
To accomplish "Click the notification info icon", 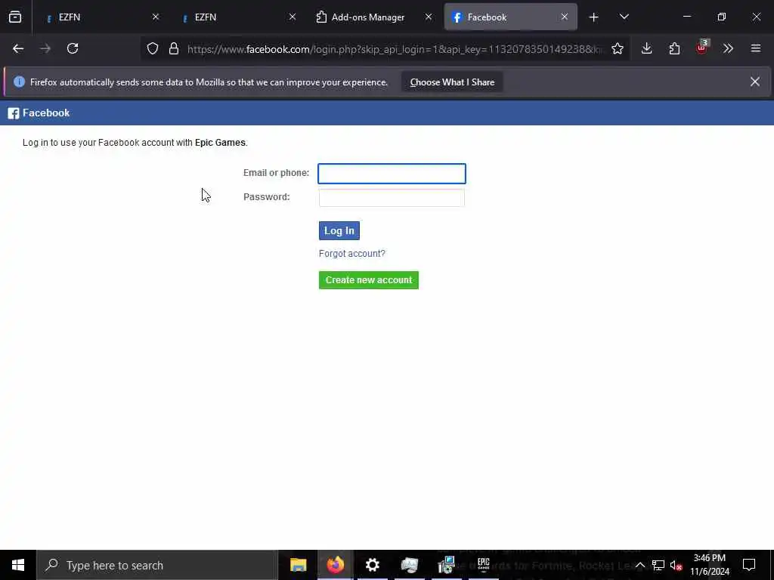I will [x=19, y=82].
